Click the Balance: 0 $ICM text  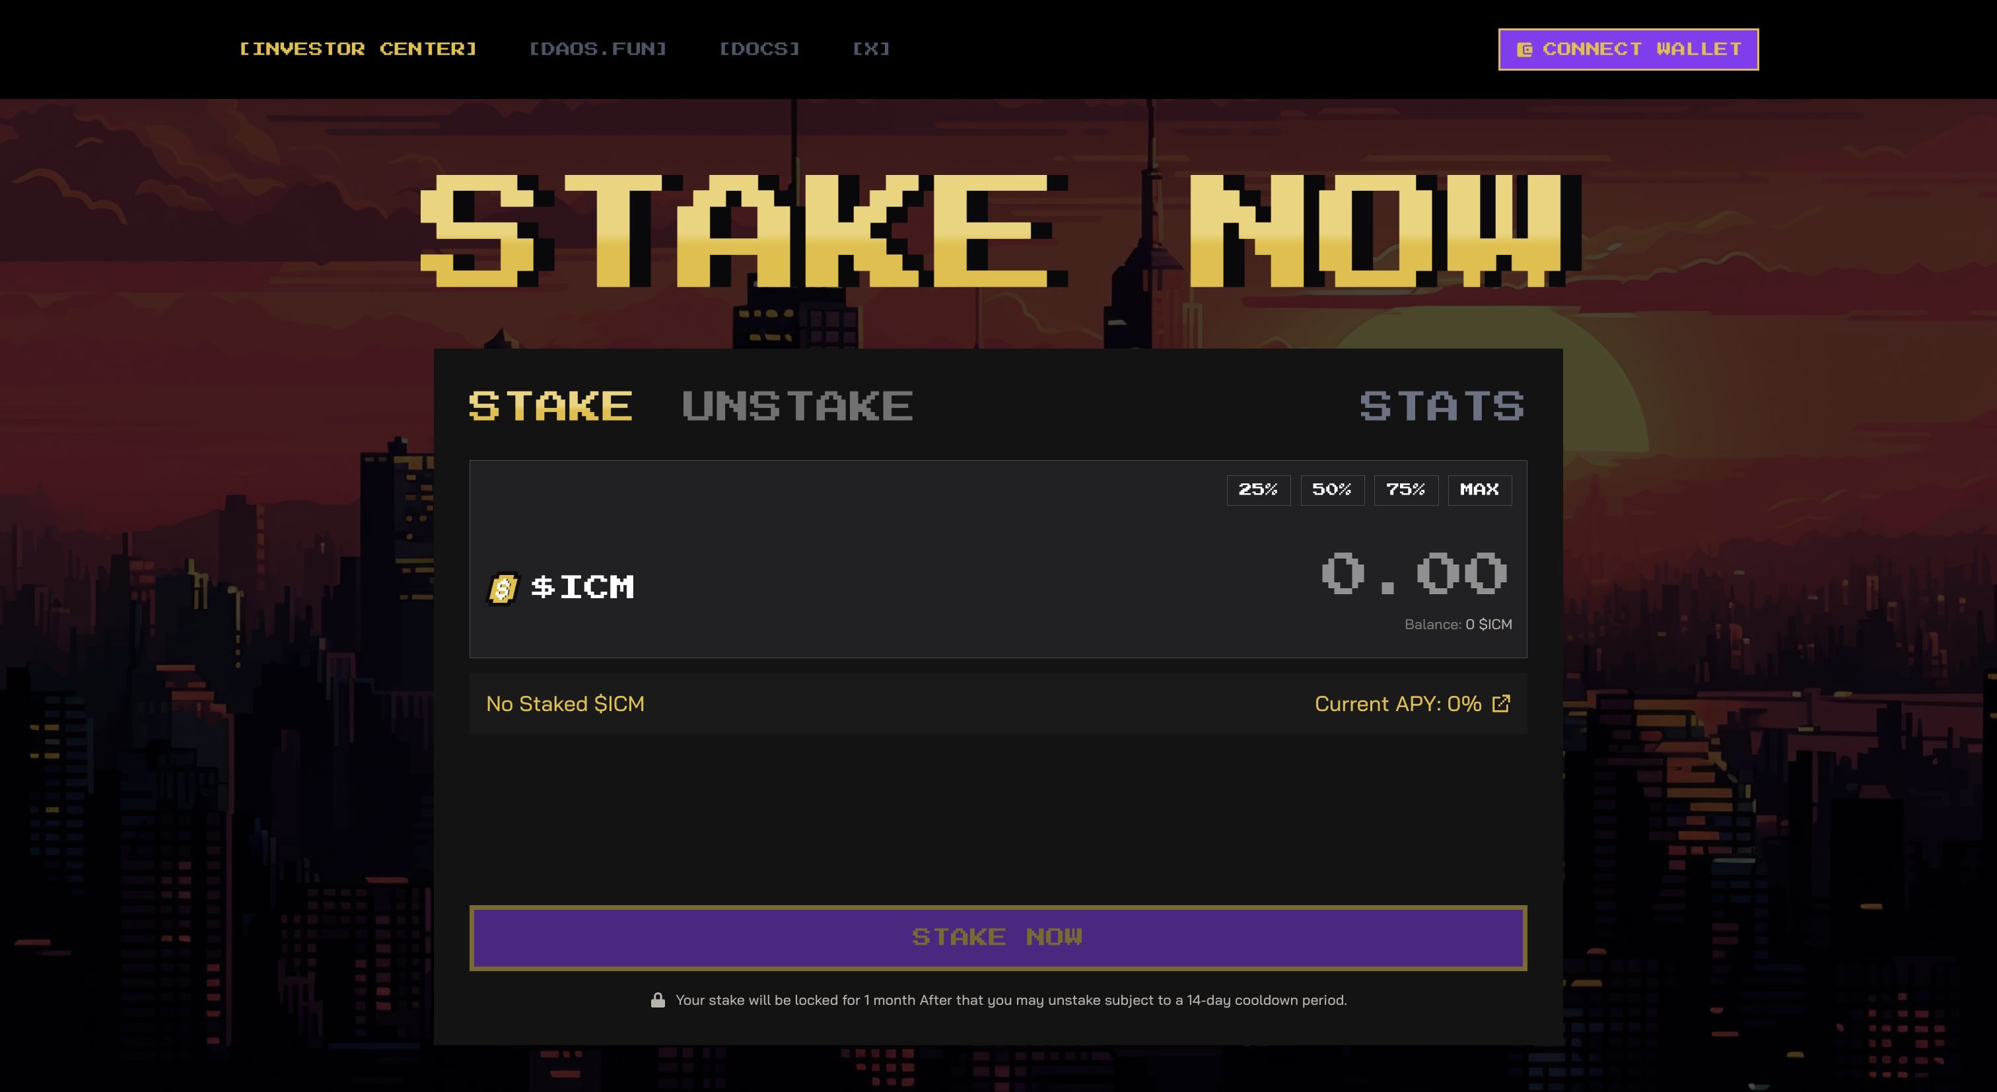point(1457,625)
